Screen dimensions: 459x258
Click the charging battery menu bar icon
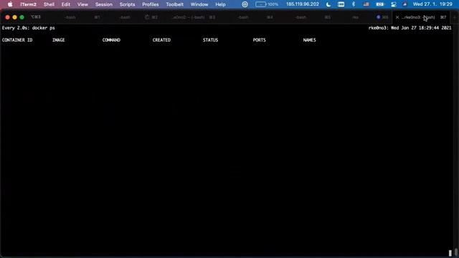pyautogui.click(x=379, y=4)
